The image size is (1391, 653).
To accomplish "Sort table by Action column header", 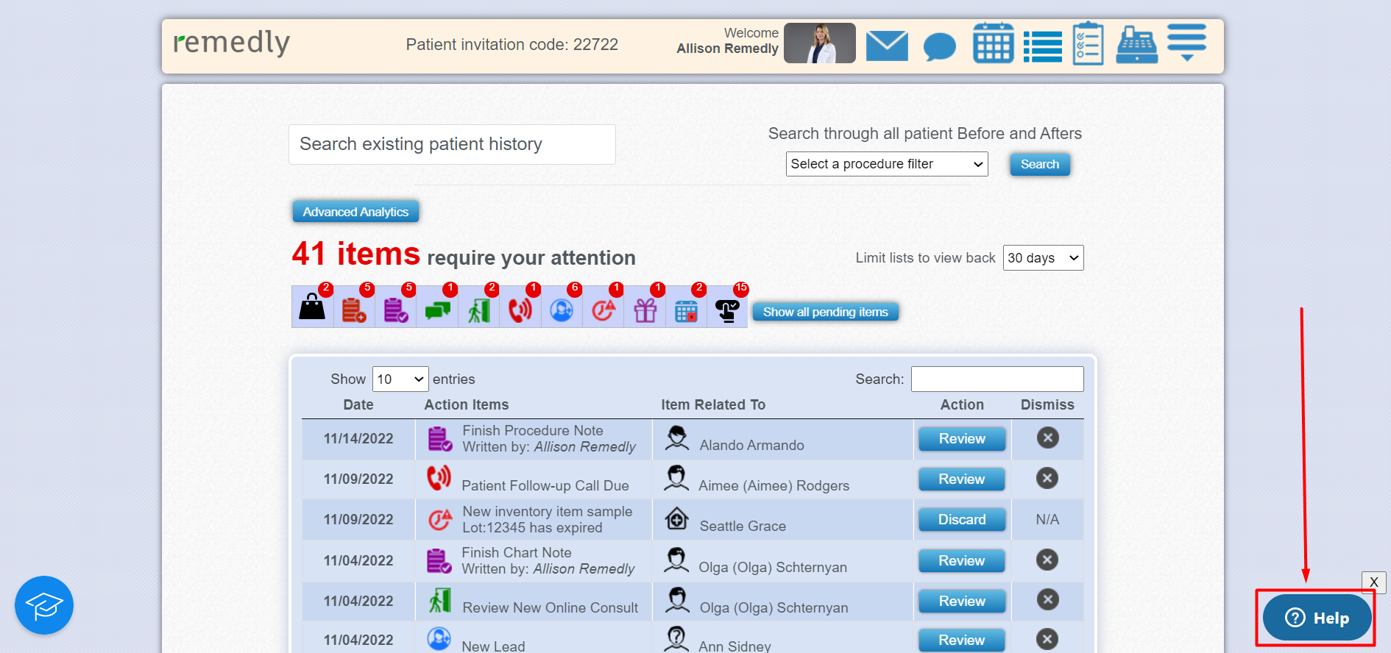I will [x=962, y=404].
